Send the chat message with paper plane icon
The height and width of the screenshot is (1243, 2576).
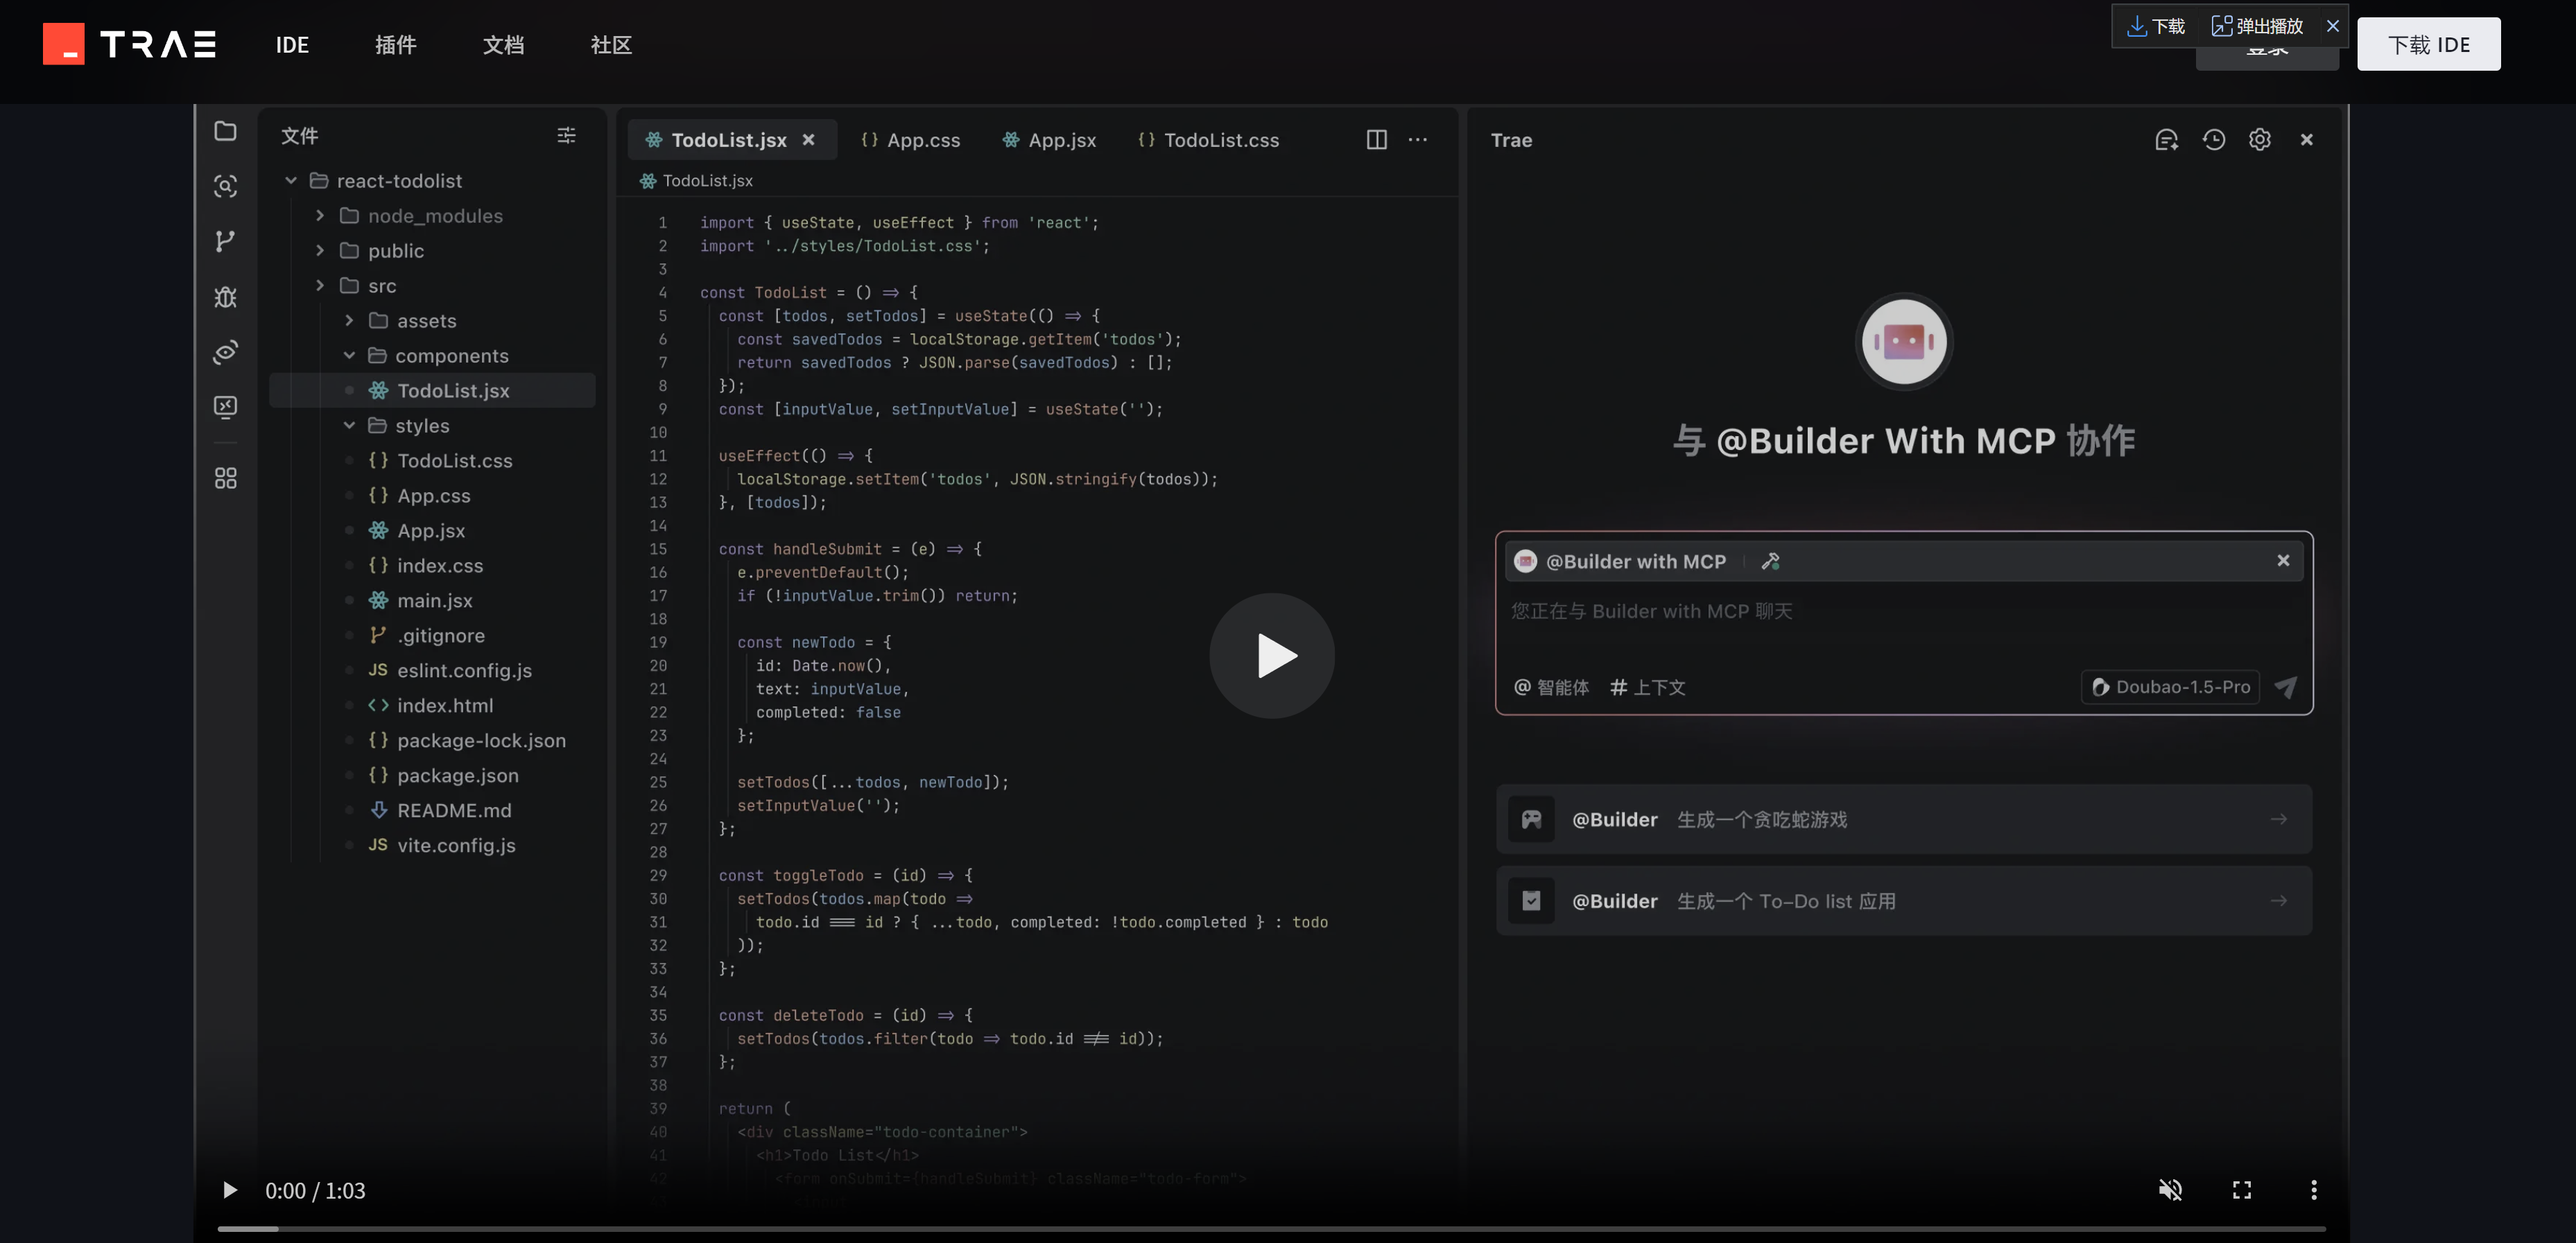(2286, 687)
